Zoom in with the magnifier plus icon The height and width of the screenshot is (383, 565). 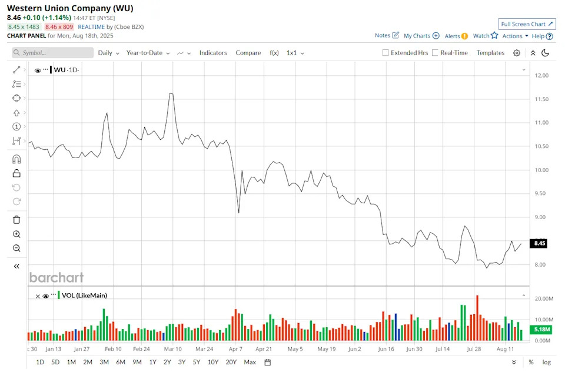point(16,234)
